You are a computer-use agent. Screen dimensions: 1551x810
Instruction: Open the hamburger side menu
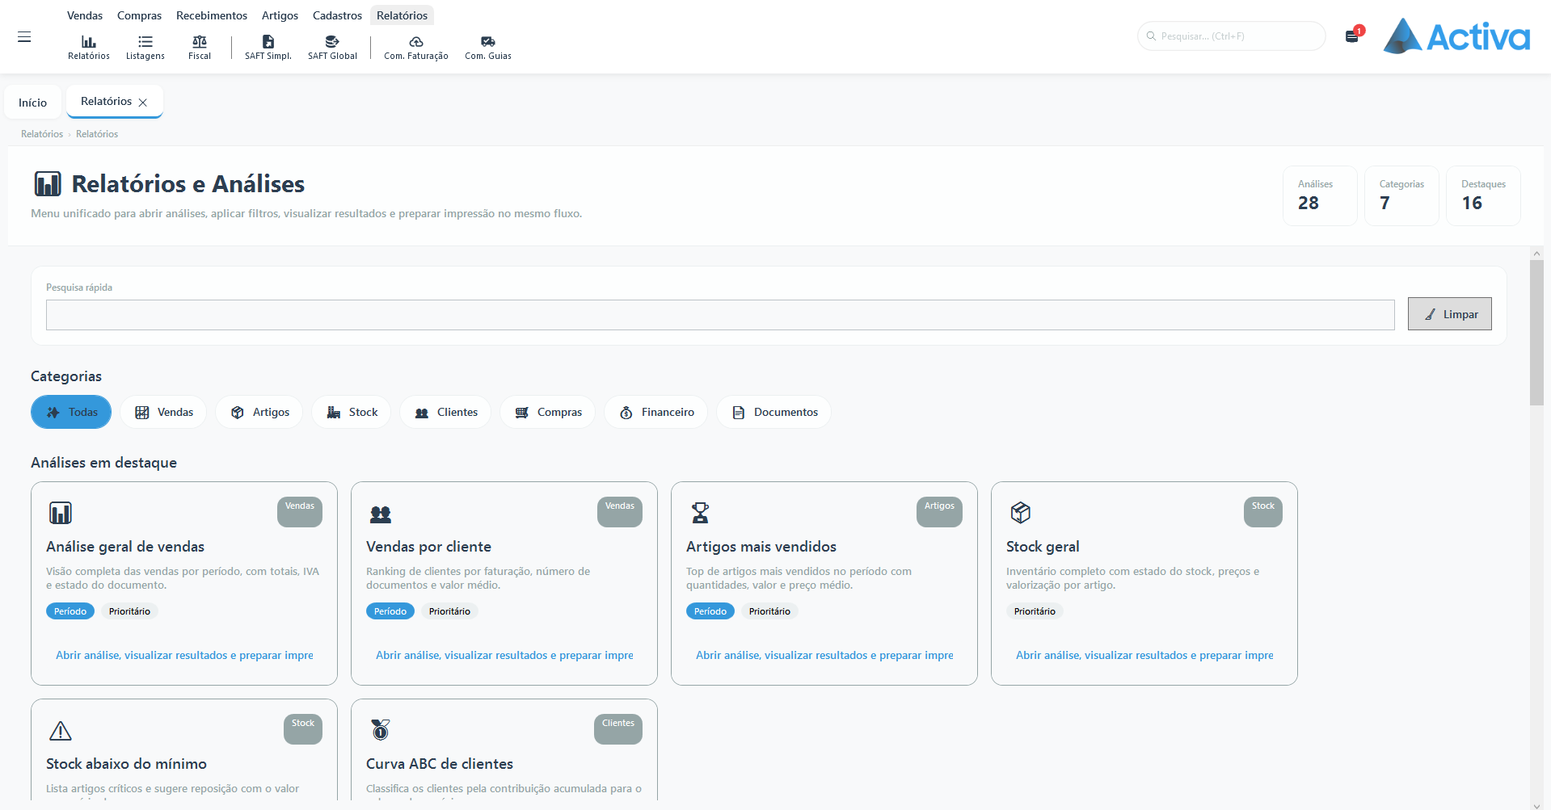tap(24, 37)
